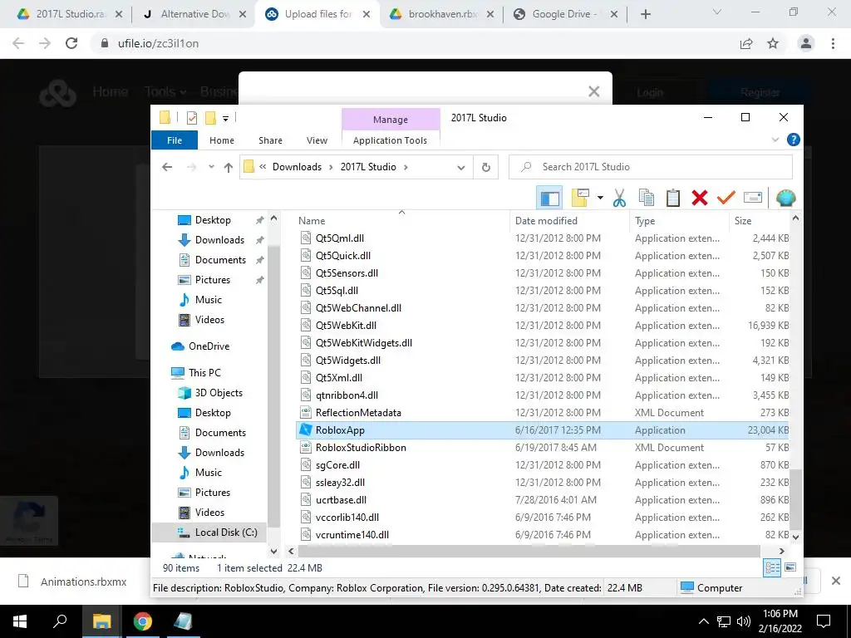The width and height of the screenshot is (851, 638).
Task: Click the Search 2017L Studio box
Action: 651,167
